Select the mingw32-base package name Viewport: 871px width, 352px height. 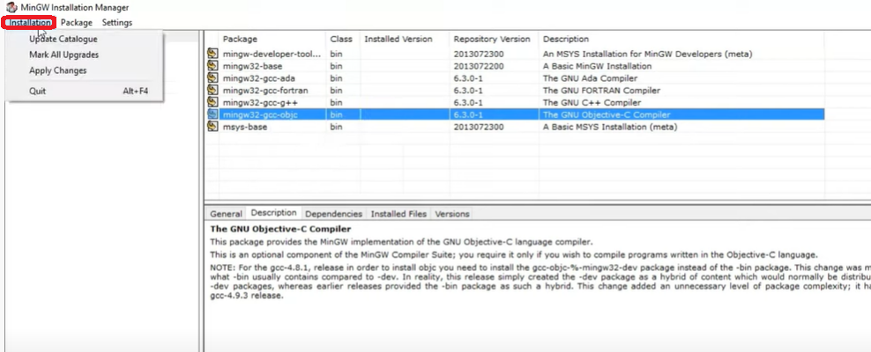[x=253, y=67]
